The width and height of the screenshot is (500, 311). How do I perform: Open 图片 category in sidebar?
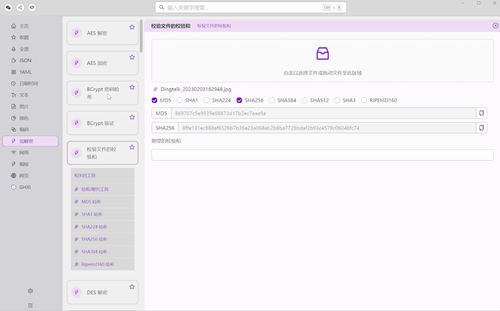pos(30,106)
